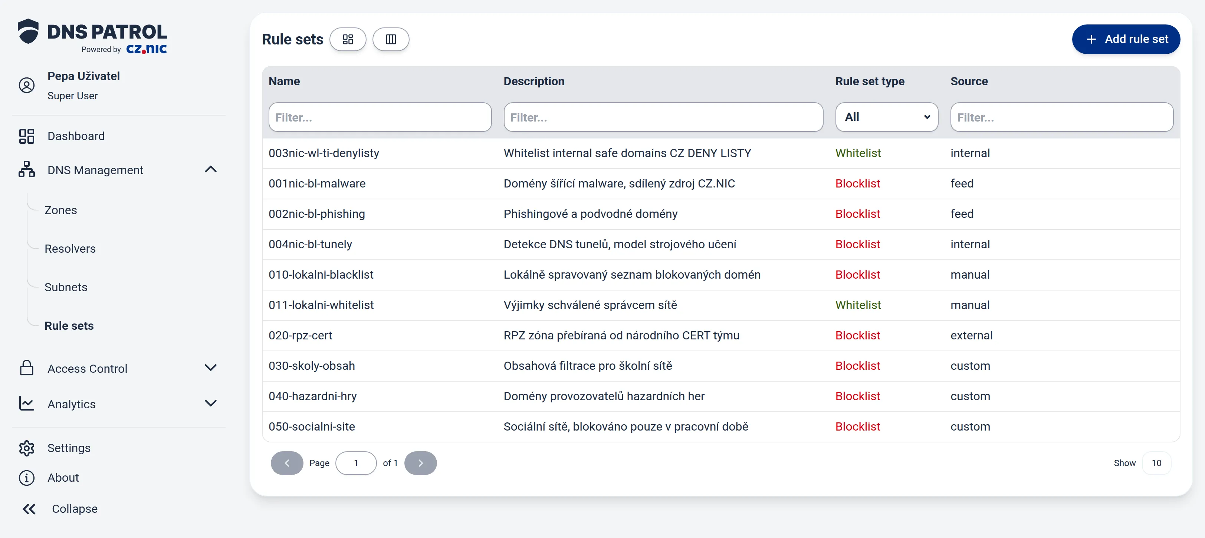Switch to the columns view icon
The height and width of the screenshot is (538, 1205).
(391, 39)
